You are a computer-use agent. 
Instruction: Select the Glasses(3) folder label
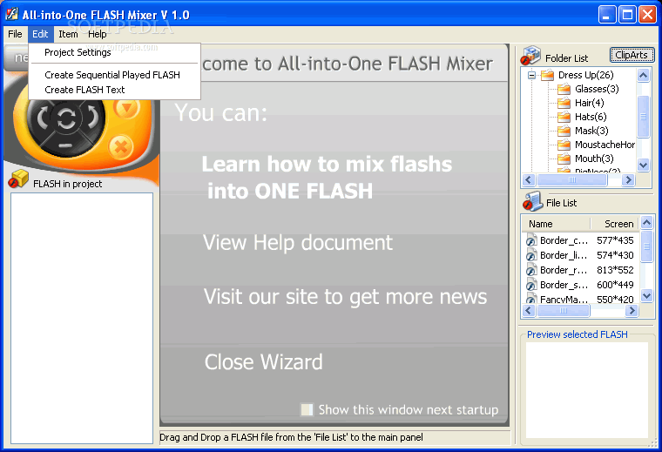tap(597, 89)
